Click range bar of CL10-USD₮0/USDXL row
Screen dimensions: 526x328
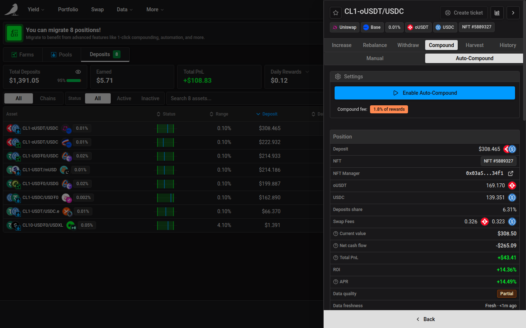coord(165,226)
